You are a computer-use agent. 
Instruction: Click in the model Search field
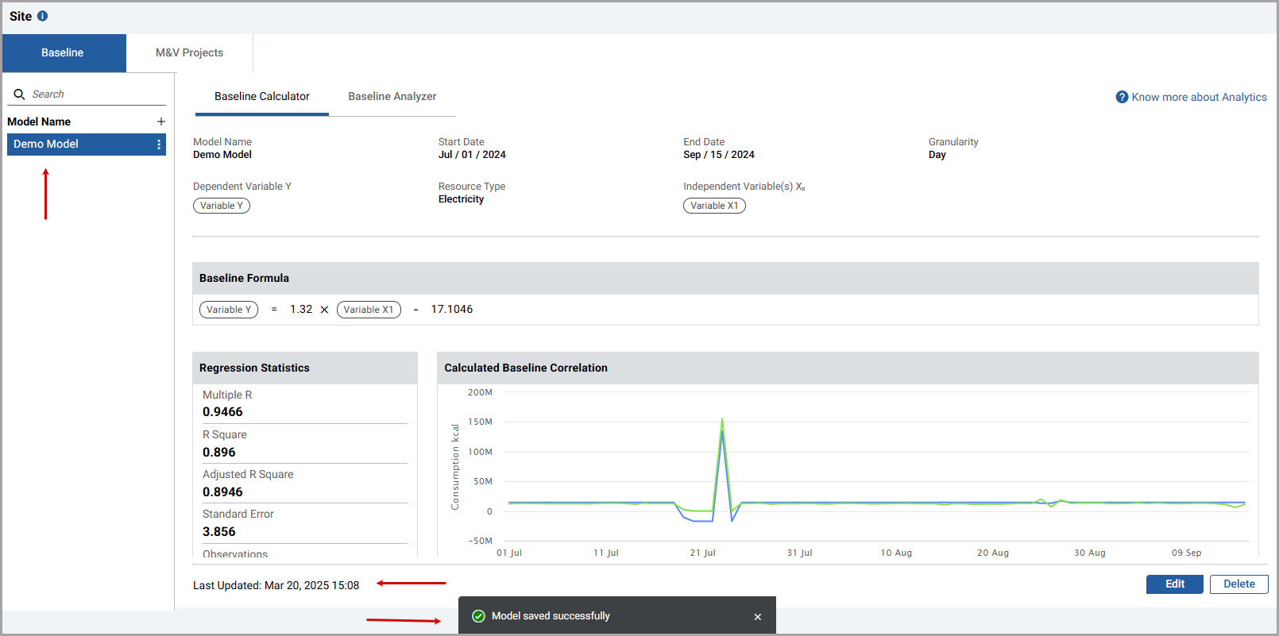pyautogui.click(x=95, y=94)
